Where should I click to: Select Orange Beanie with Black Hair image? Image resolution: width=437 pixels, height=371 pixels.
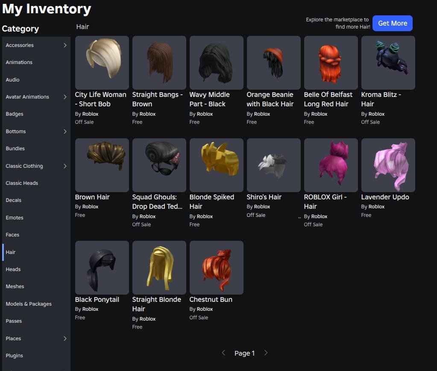[x=274, y=63]
